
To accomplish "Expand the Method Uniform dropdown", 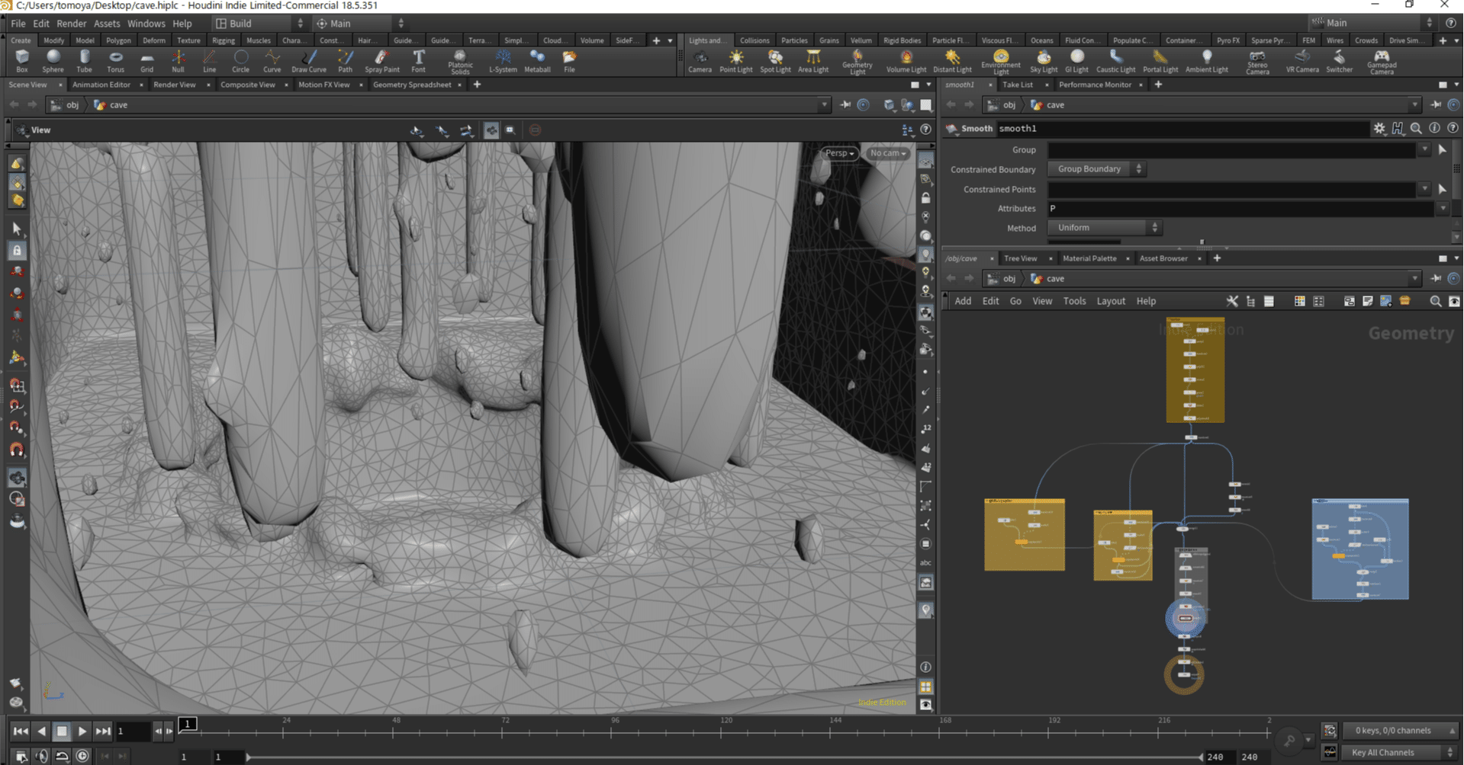I will [1105, 228].
